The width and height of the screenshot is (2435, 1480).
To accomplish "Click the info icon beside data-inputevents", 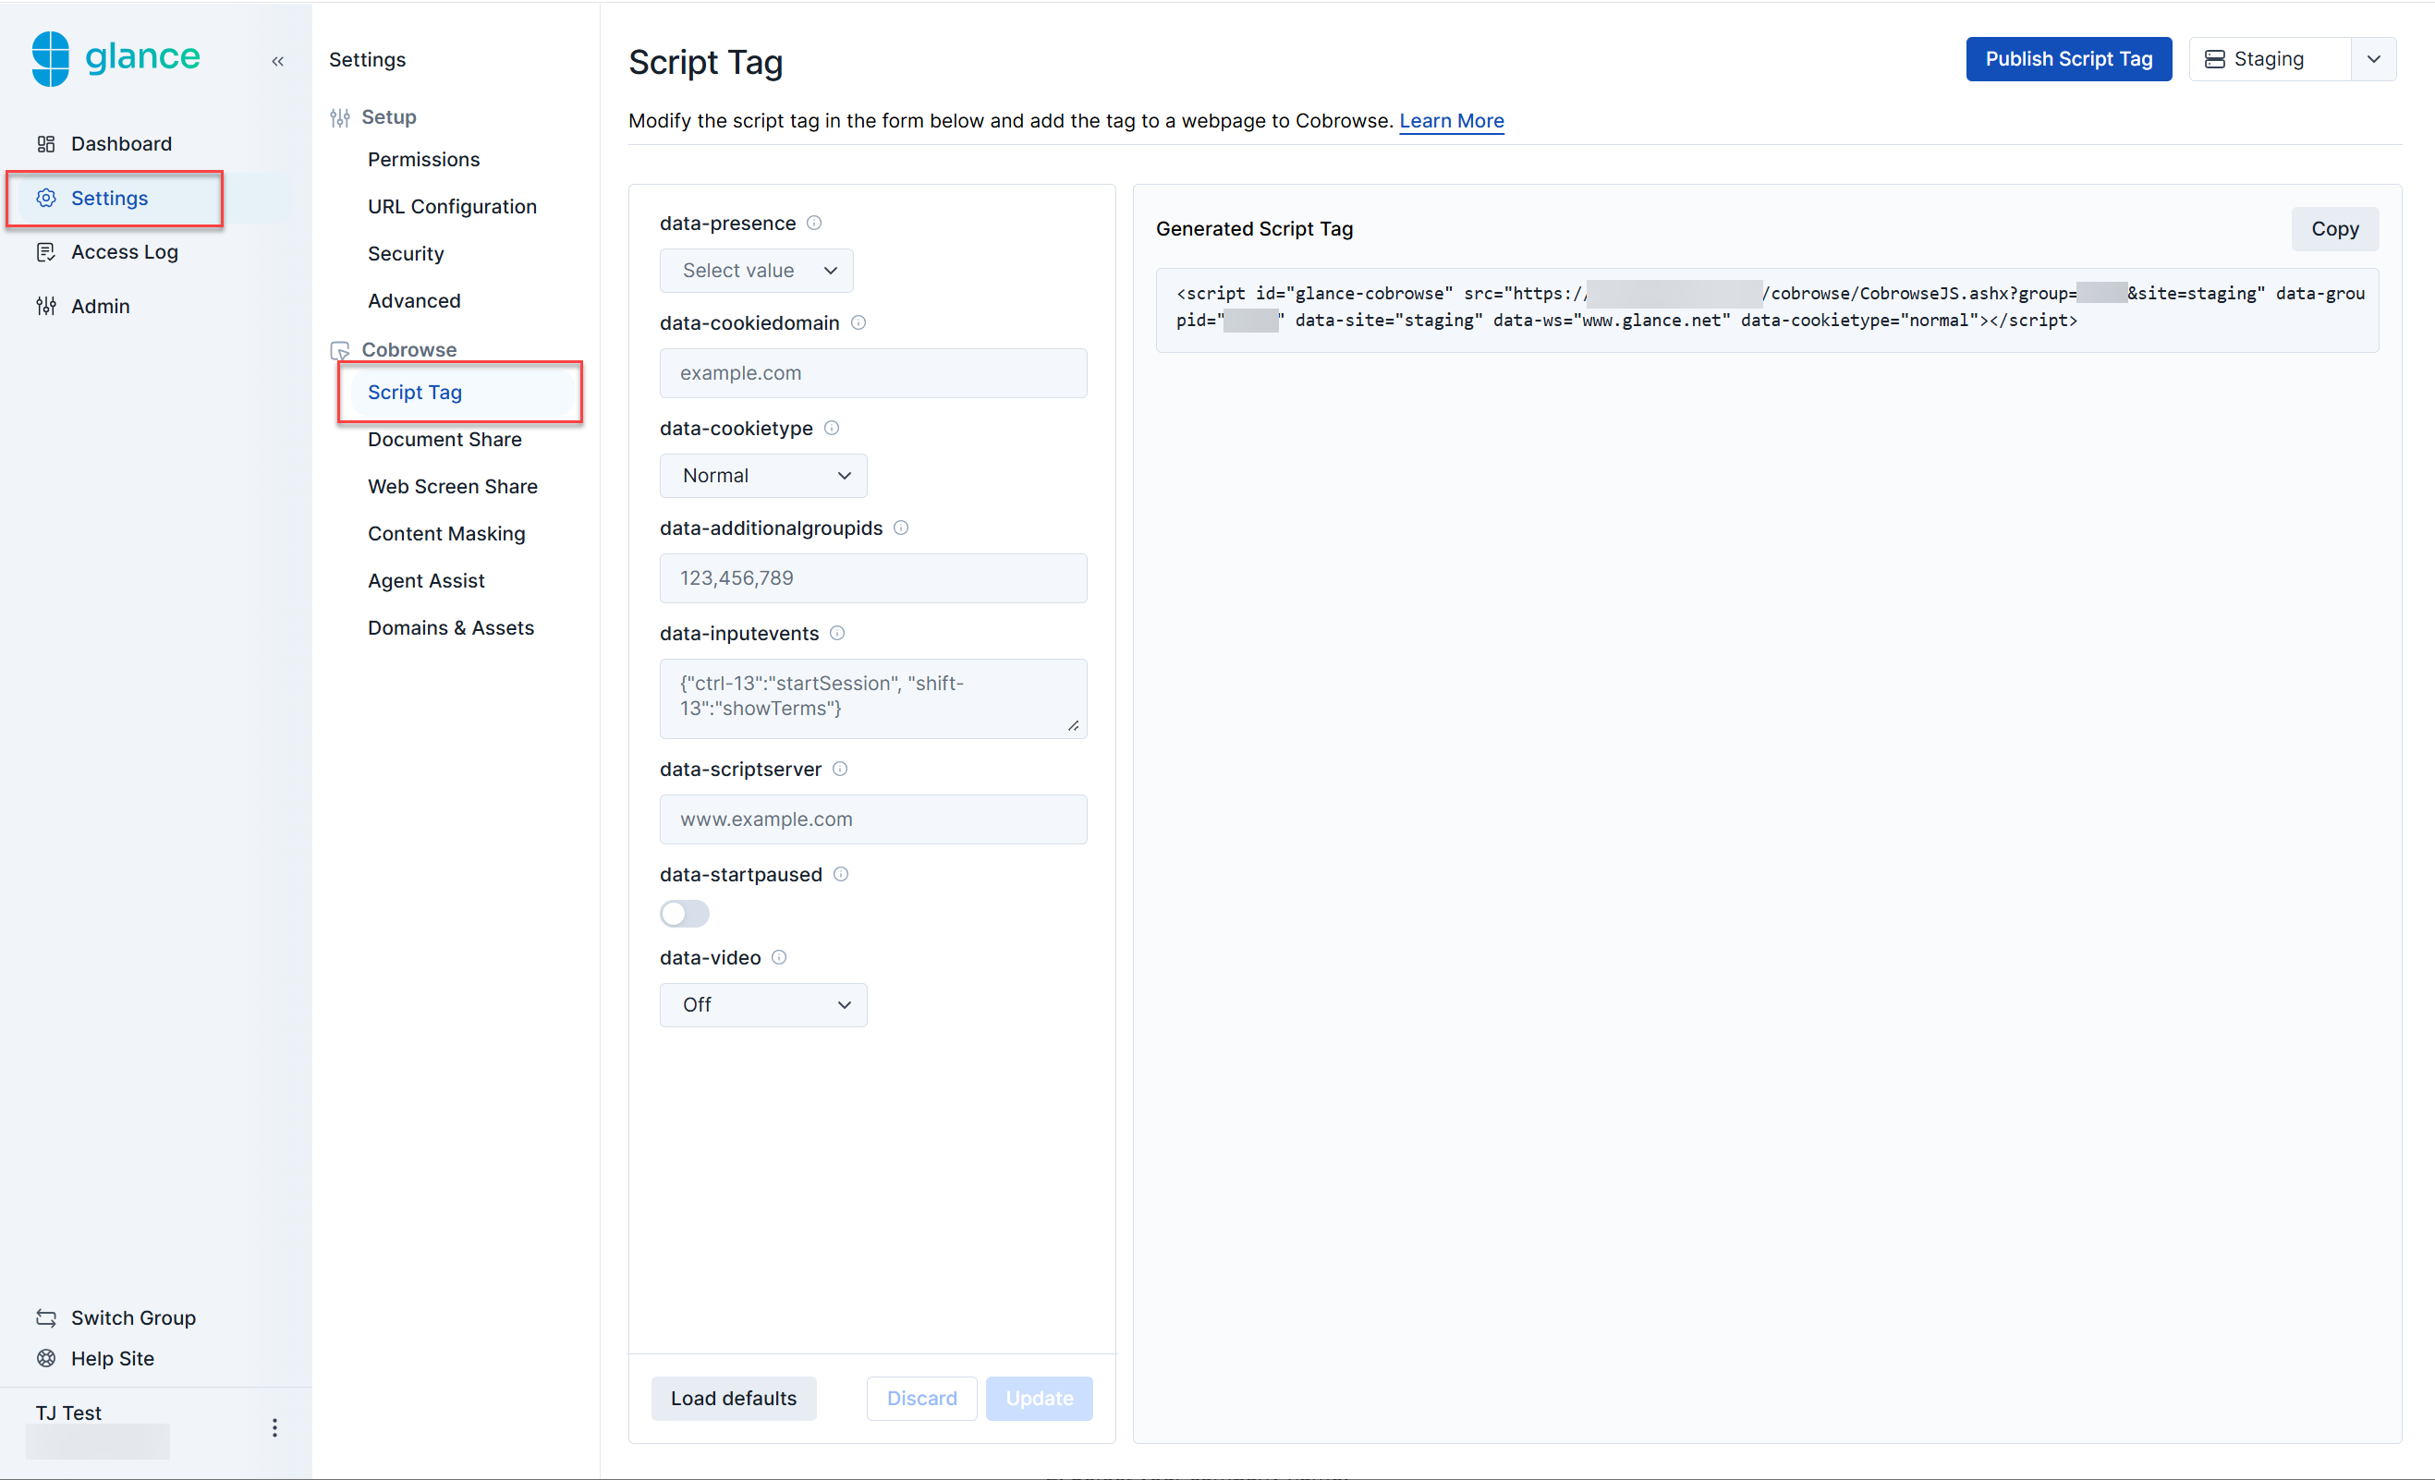I will pyautogui.click(x=837, y=634).
